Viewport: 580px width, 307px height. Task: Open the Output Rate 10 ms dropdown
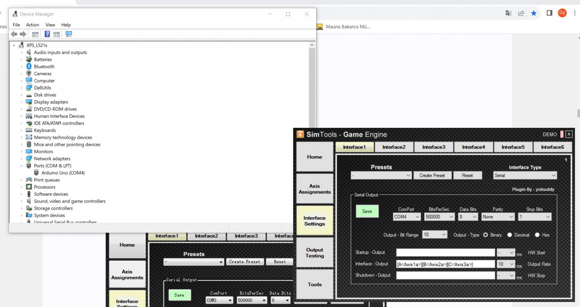click(506, 264)
